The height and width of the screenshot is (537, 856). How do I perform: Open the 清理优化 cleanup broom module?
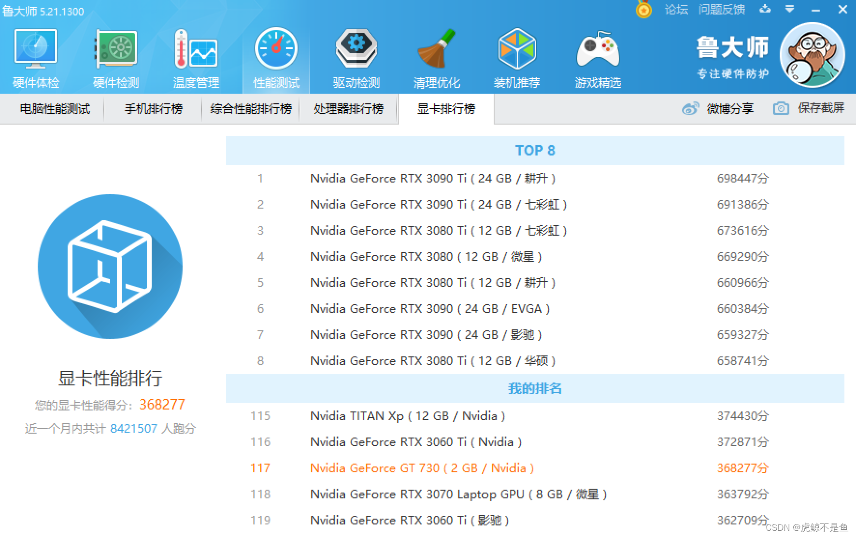click(437, 59)
